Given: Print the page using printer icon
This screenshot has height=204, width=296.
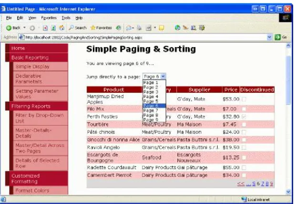Looking at the screenshot, I should click(139, 28).
